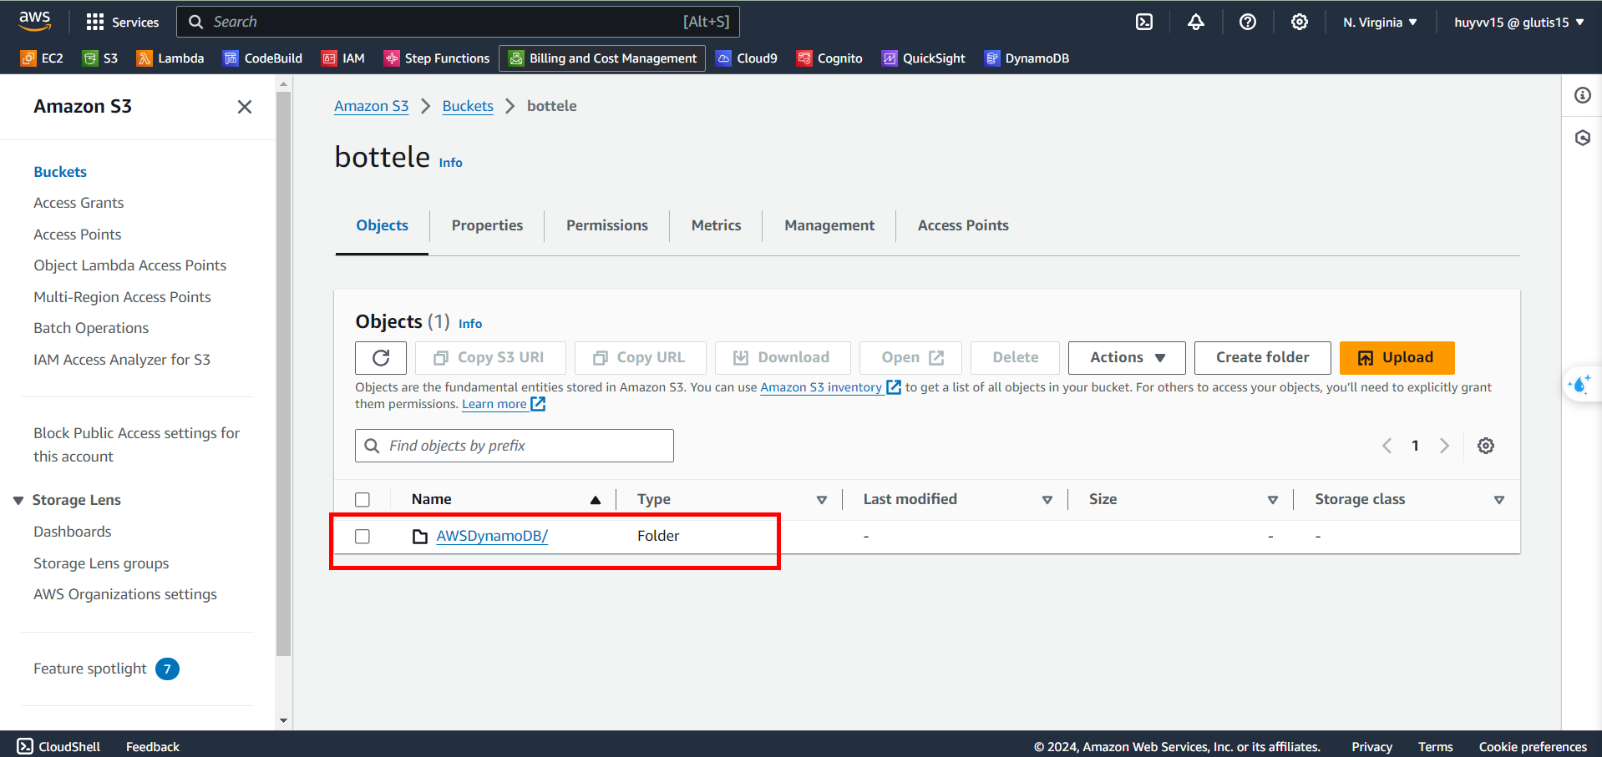Collapse the Storage Lens section
Viewport: 1602px width, 757px height.
pos(18,501)
